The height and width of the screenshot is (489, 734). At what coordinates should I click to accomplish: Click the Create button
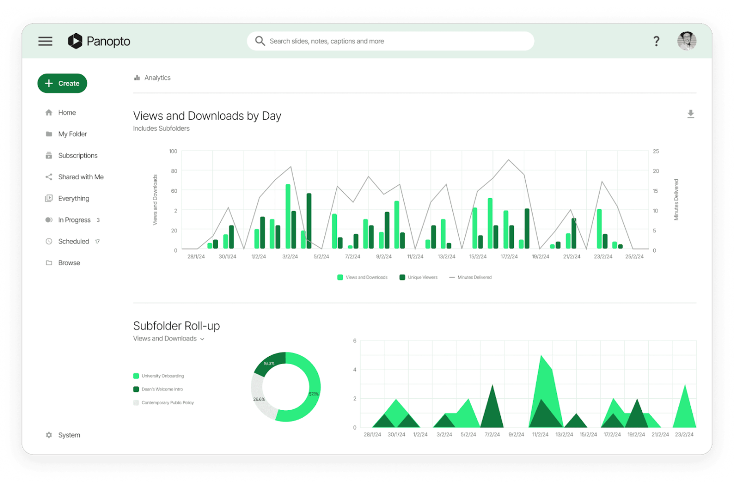click(x=62, y=83)
